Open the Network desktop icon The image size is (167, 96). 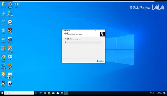click(3, 22)
